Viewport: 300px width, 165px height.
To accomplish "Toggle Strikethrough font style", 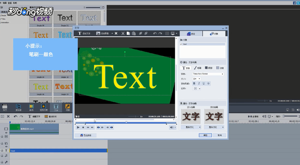I will [x=208, y=84].
